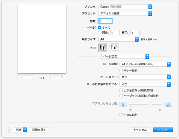Select portrait orientation icon
This screenshot has width=179, height=139.
(102, 48)
